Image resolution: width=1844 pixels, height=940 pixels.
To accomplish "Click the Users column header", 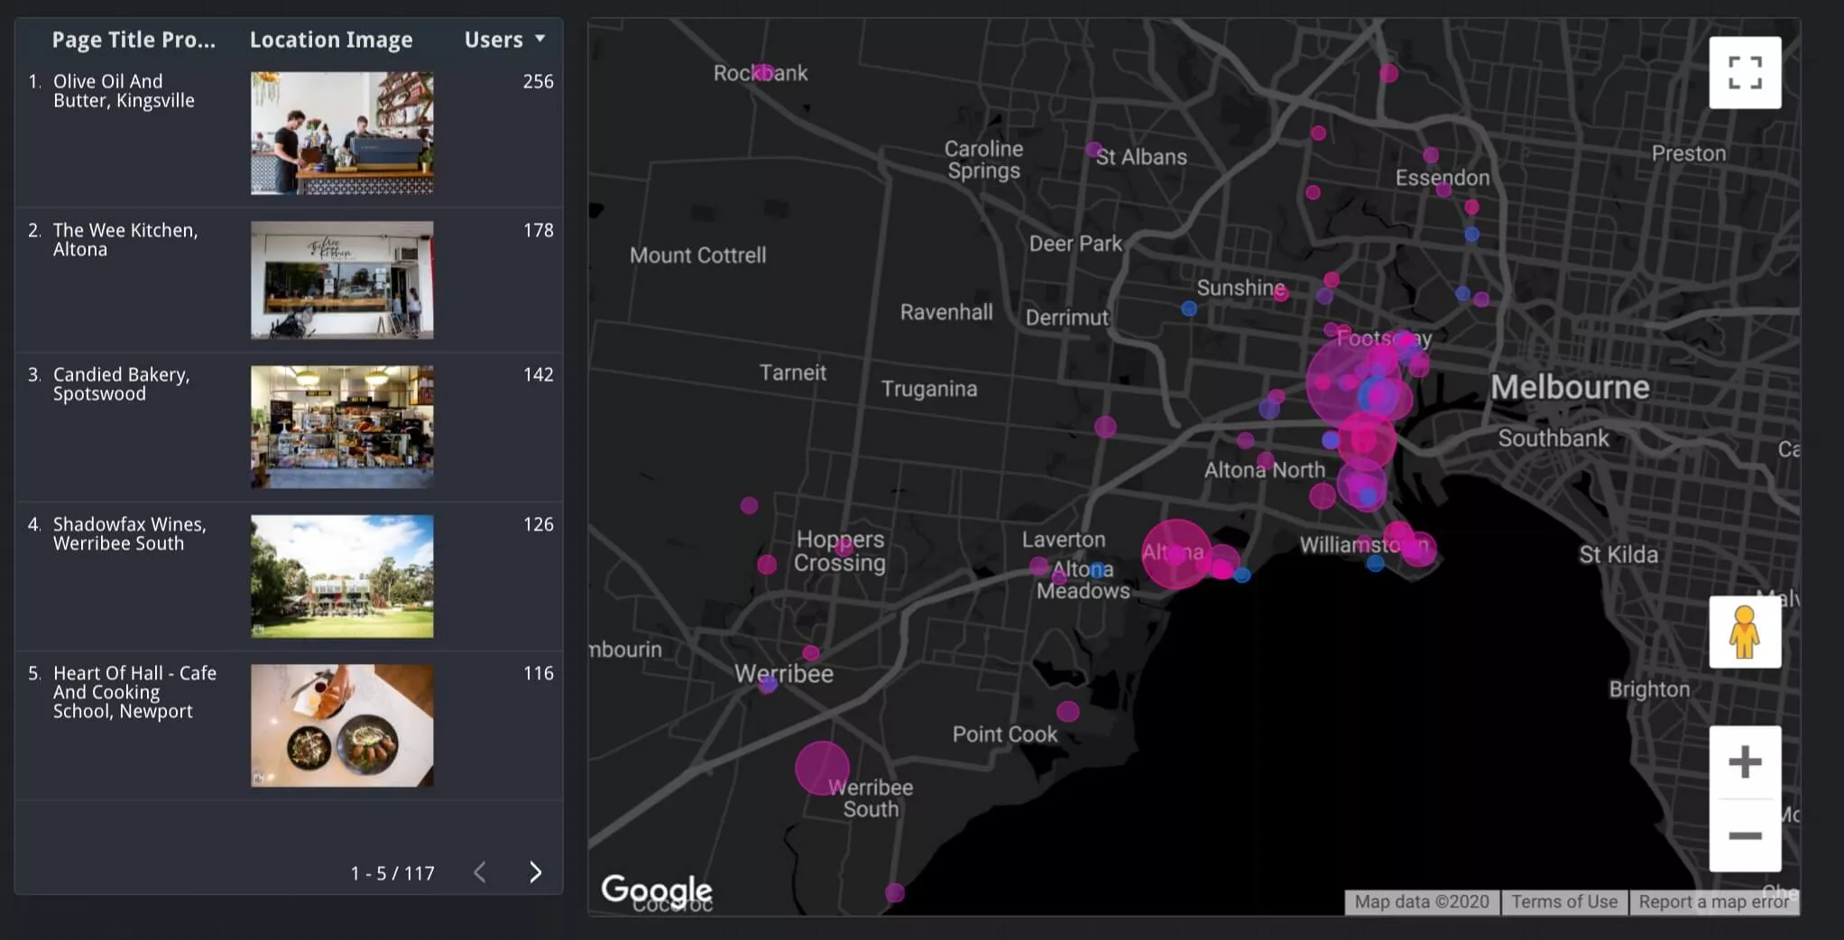I will (493, 40).
